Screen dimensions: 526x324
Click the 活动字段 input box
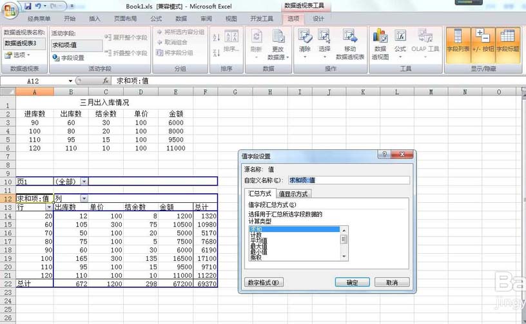pyautogui.click(x=77, y=45)
